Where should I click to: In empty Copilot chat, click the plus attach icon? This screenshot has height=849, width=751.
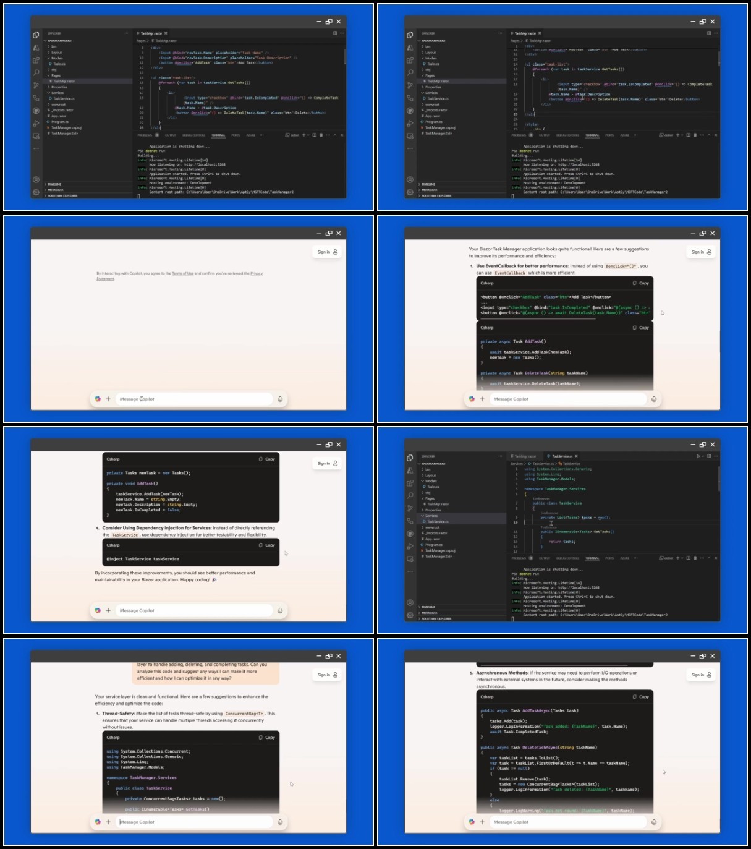pos(108,399)
